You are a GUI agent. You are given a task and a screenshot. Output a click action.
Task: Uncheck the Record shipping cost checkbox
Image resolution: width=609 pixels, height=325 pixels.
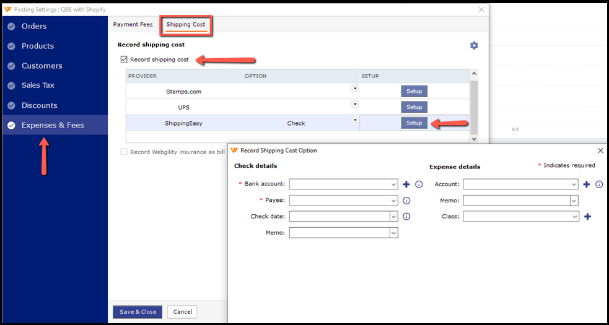[x=125, y=60]
